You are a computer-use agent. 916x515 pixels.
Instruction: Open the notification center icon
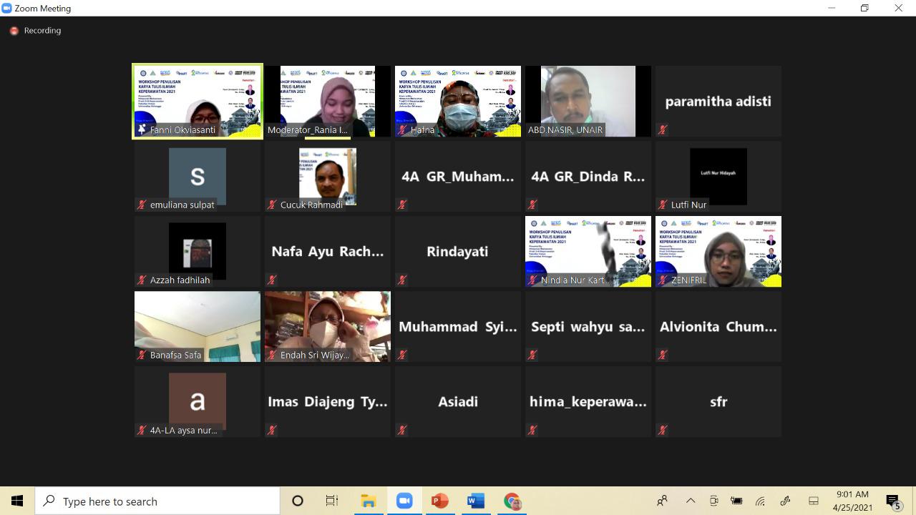point(892,501)
